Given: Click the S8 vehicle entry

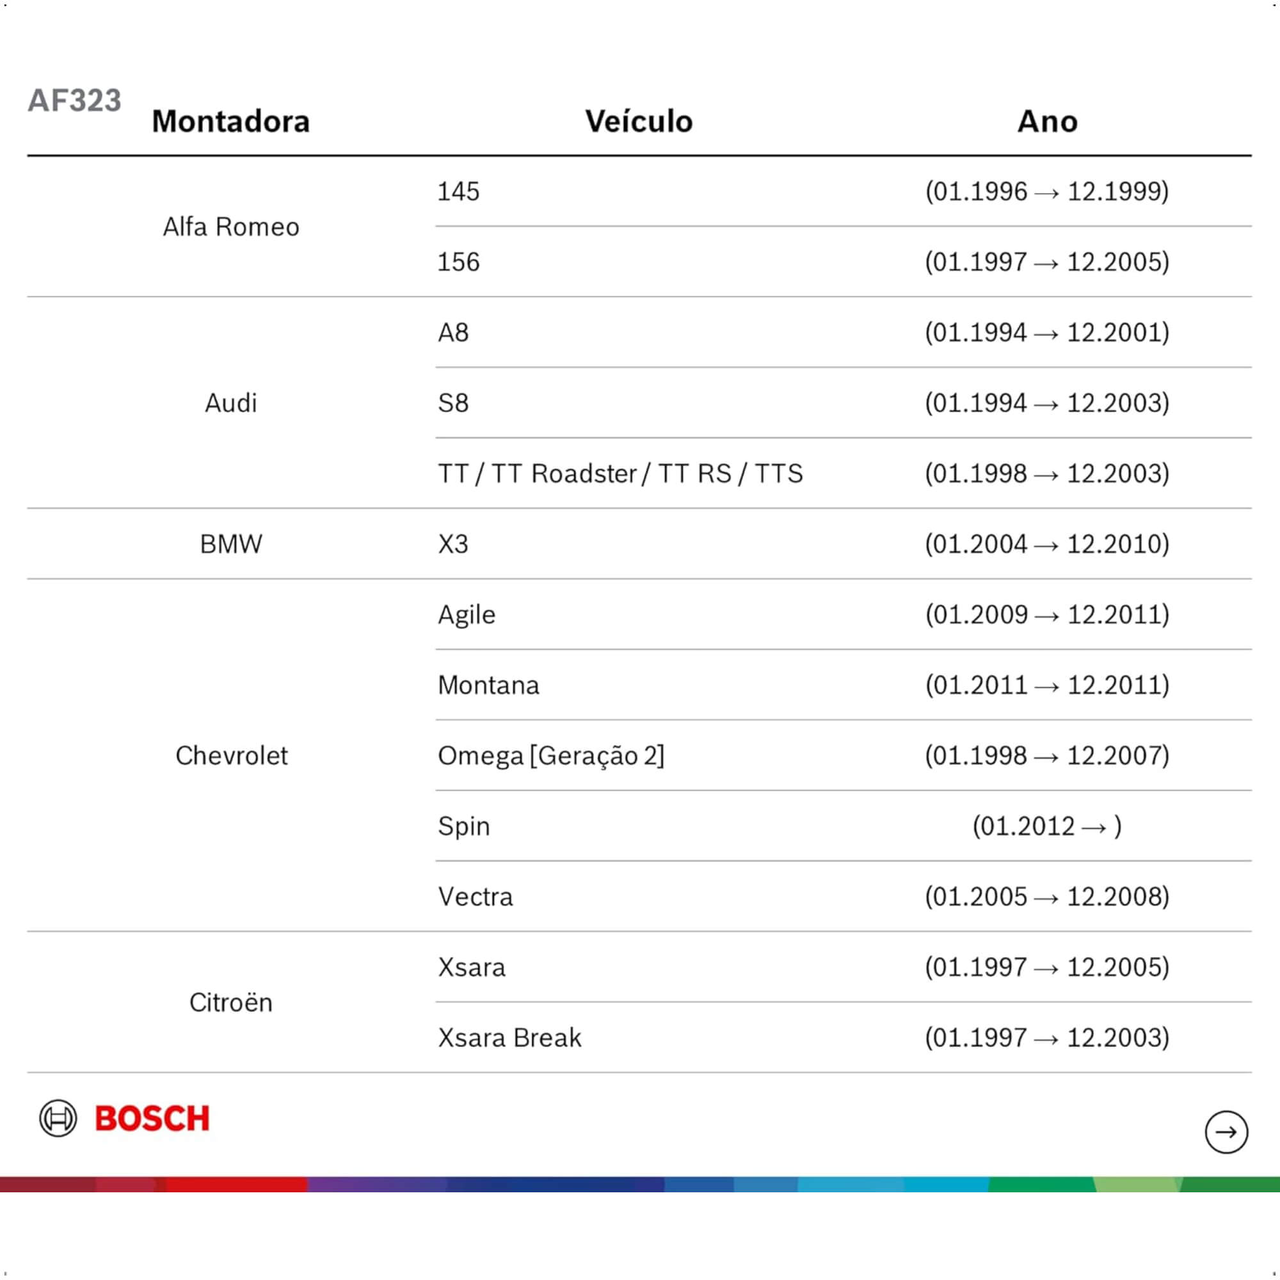Looking at the screenshot, I should coord(453,403).
